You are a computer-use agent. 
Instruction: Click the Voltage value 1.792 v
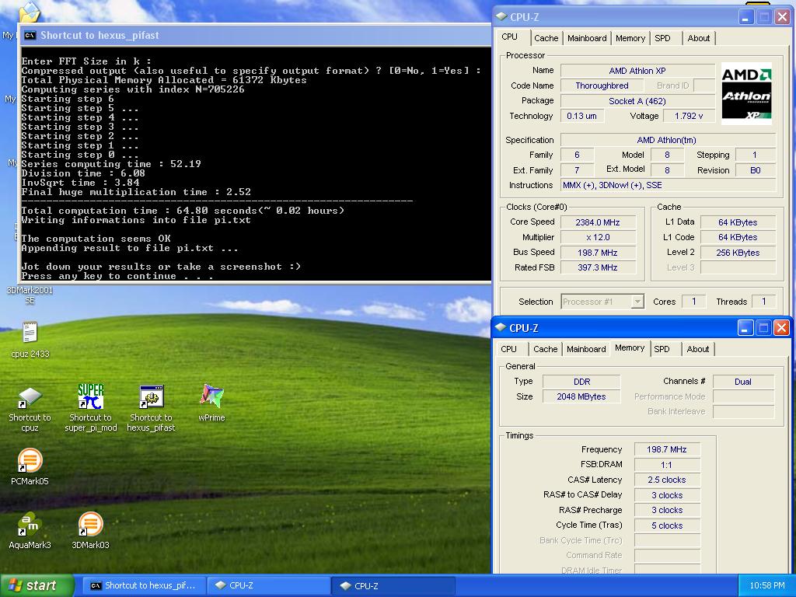(x=689, y=116)
